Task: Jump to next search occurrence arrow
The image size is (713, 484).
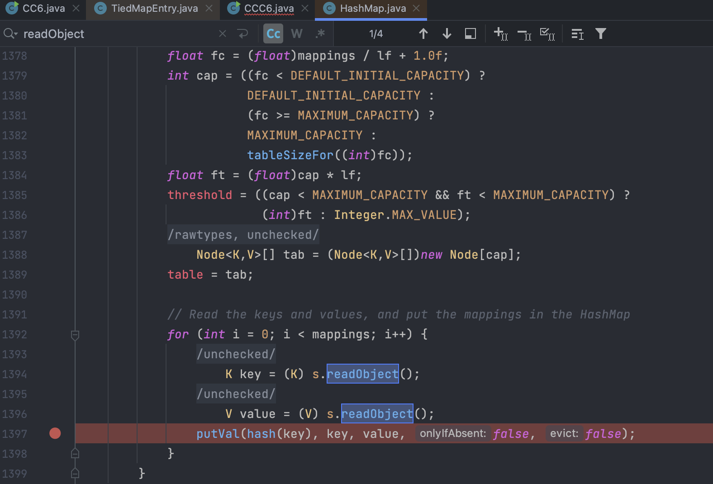Action: coord(447,34)
